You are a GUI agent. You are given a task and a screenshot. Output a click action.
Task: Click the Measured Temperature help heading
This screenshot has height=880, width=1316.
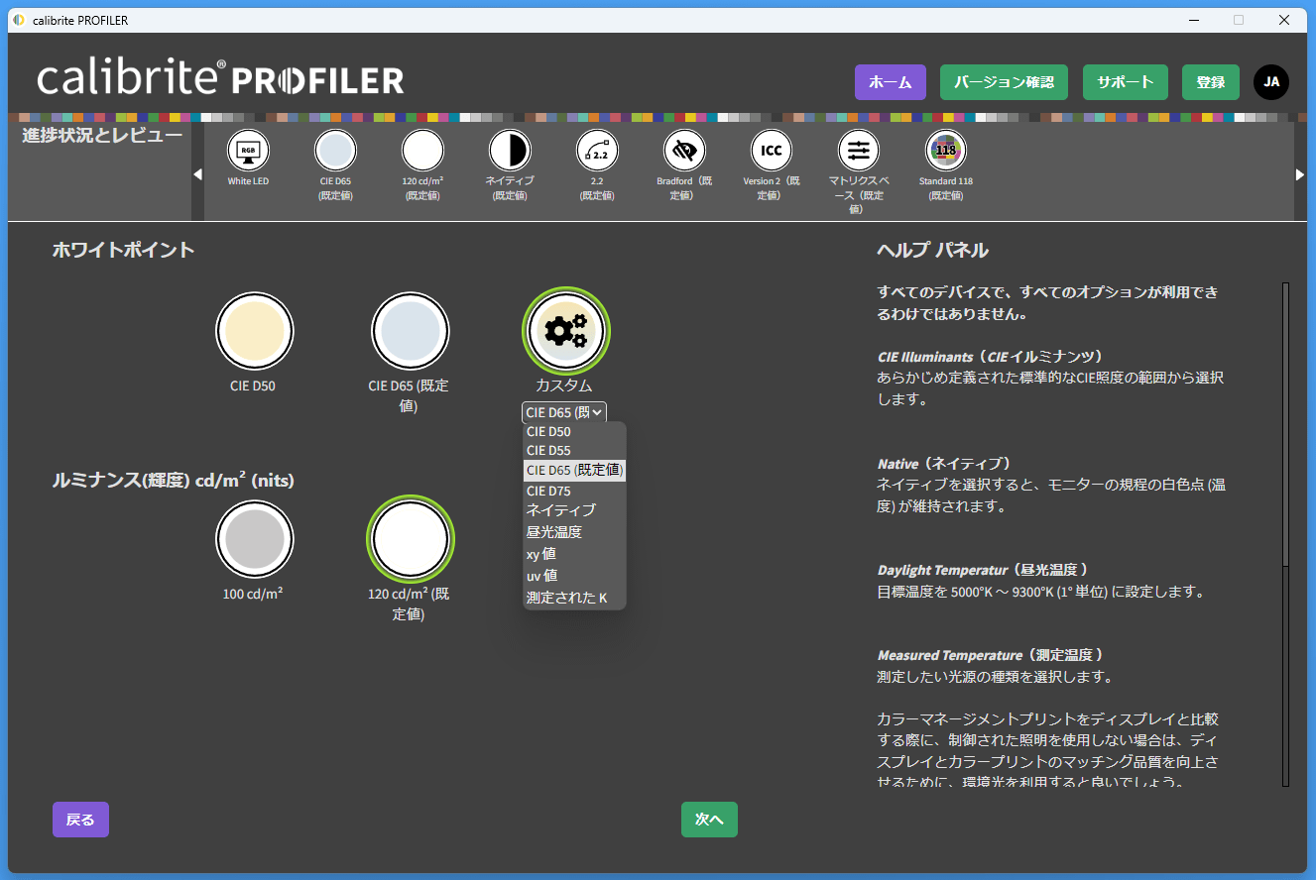(x=991, y=655)
